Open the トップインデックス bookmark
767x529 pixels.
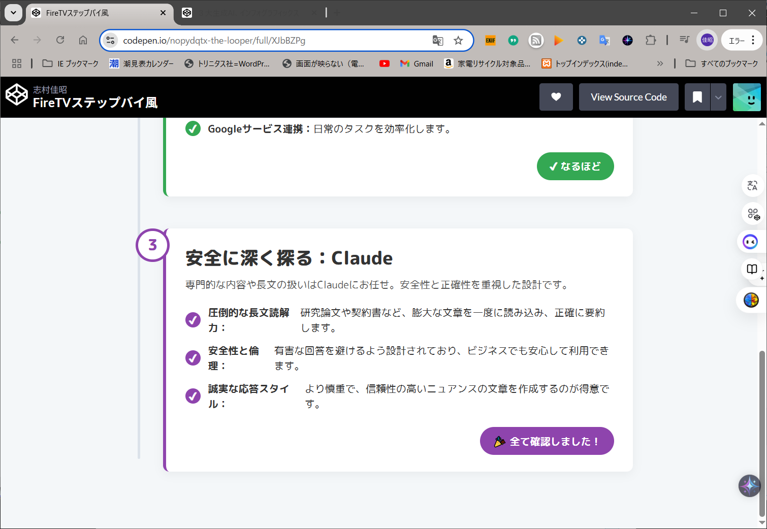(x=585, y=63)
